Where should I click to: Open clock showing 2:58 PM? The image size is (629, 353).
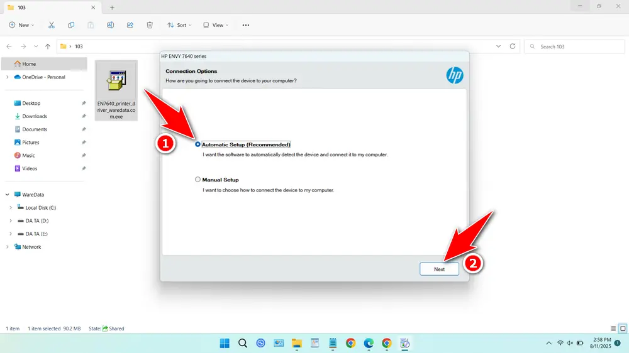600,343
